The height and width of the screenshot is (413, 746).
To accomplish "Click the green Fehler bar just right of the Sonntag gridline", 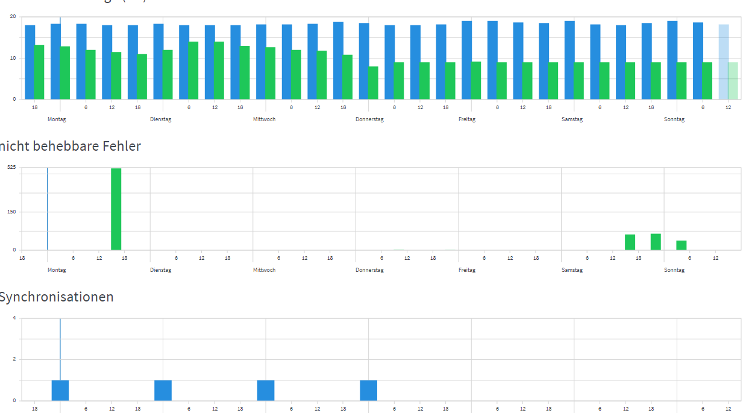I will coord(682,245).
